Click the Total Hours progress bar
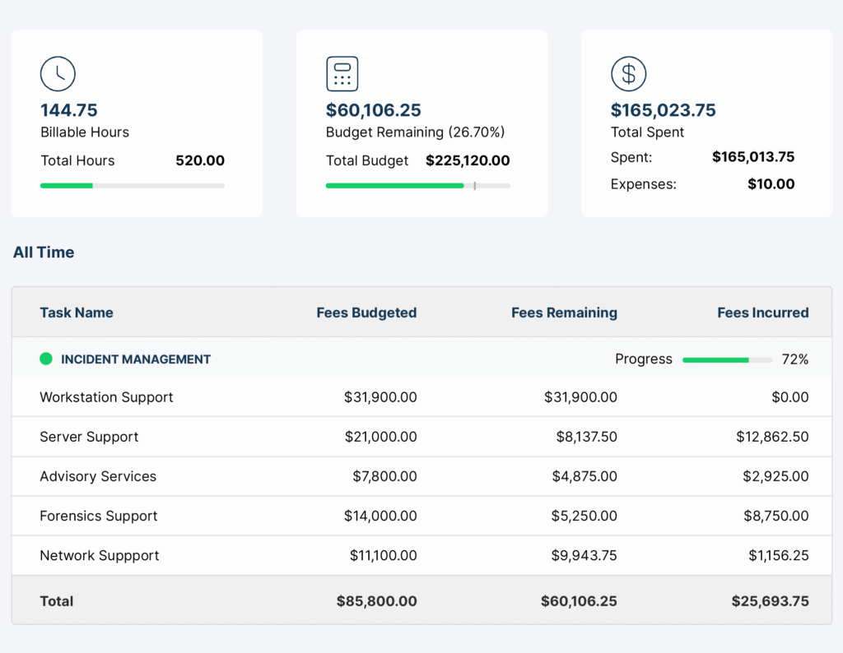The width and height of the screenshot is (843, 653). point(133,186)
